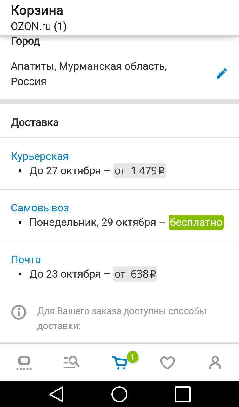The width and height of the screenshot is (239, 407).
Task: Tap the Доставка section heading
Action: 35,122
